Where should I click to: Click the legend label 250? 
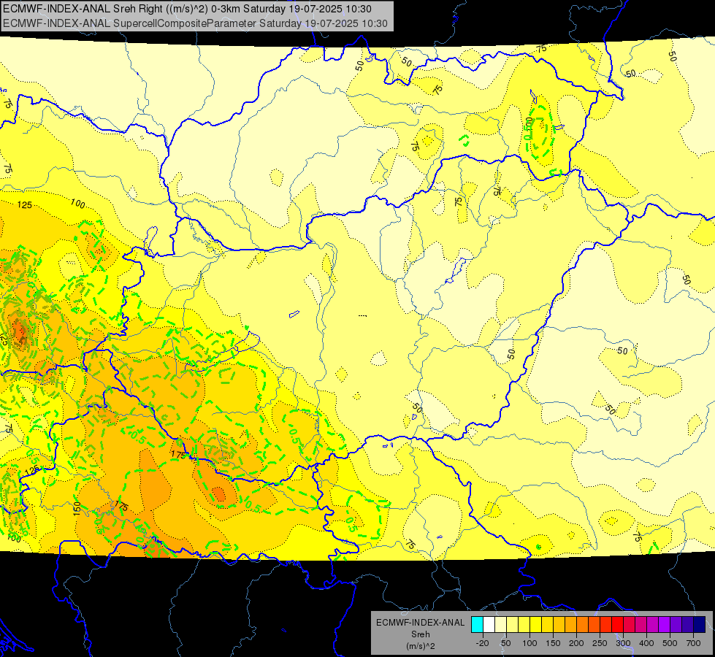(x=600, y=643)
